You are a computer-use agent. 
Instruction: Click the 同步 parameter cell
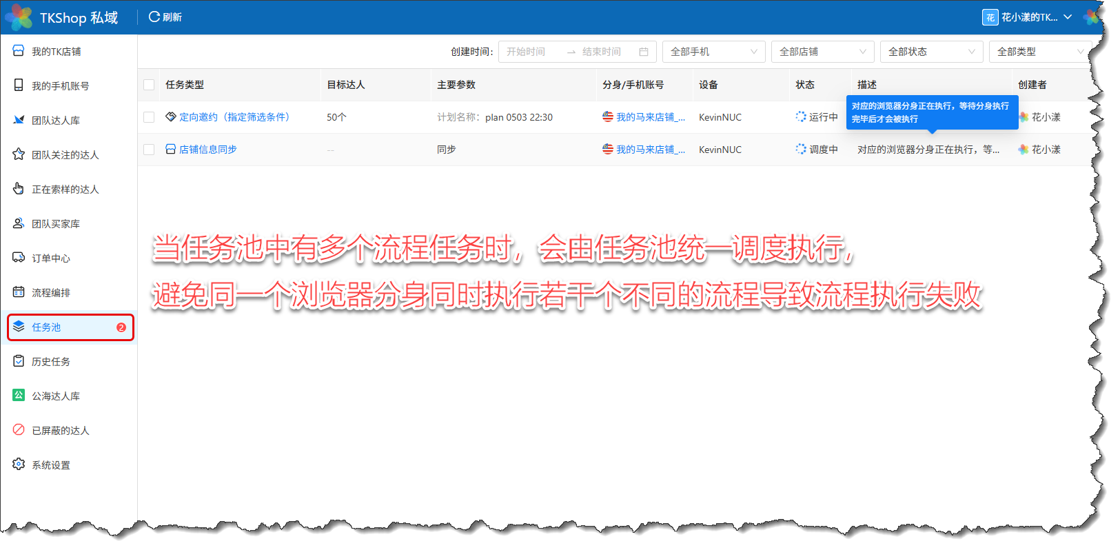447,150
